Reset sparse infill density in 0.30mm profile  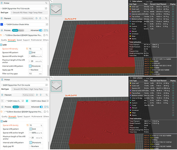[27, 49]
